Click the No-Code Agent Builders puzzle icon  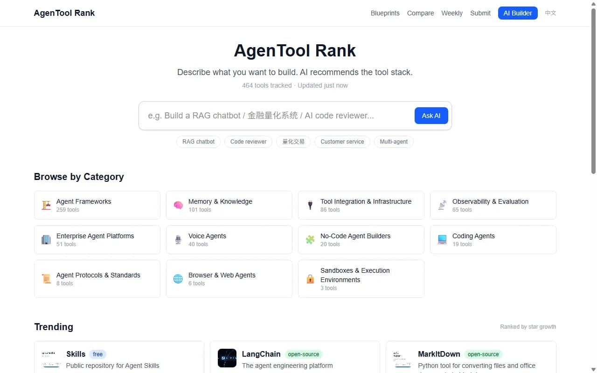coord(310,240)
